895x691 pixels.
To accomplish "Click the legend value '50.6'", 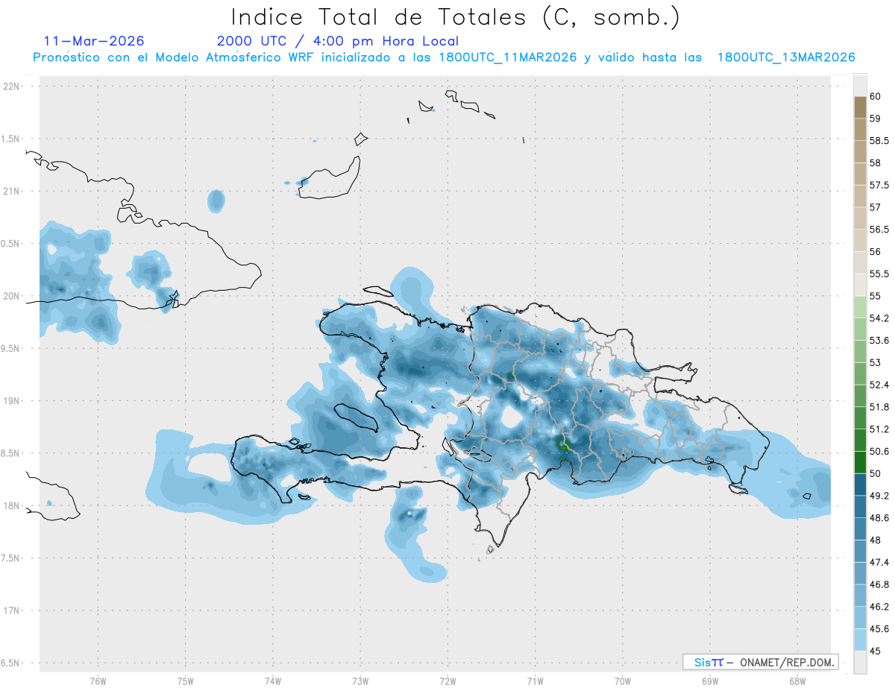I will pyautogui.click(x=879, y=451).
